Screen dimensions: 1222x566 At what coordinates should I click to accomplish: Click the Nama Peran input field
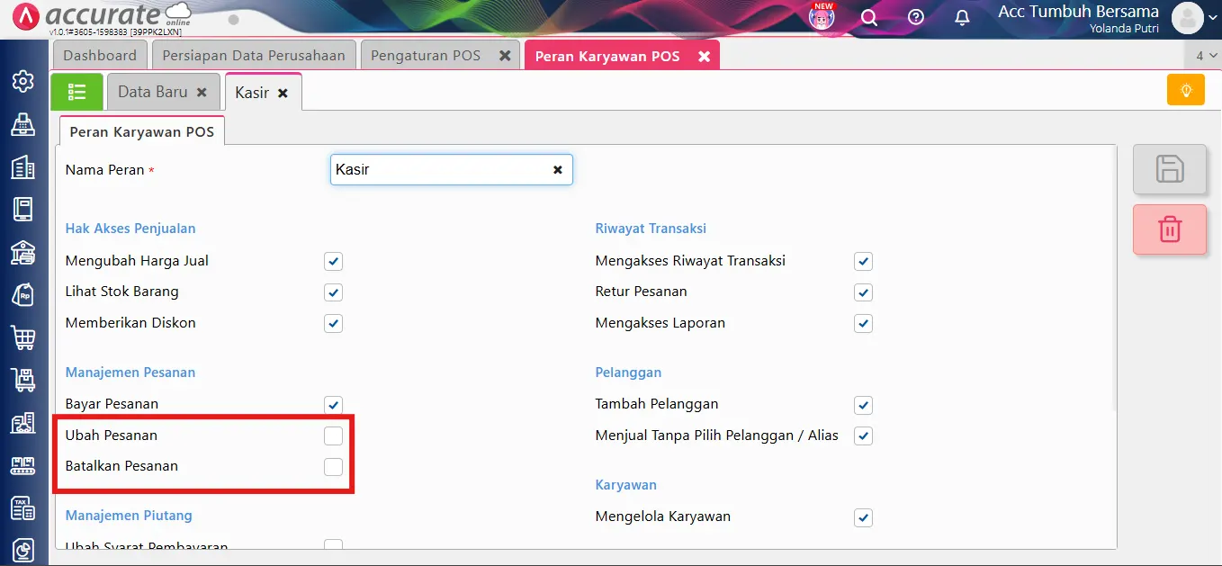pos(439,169)
